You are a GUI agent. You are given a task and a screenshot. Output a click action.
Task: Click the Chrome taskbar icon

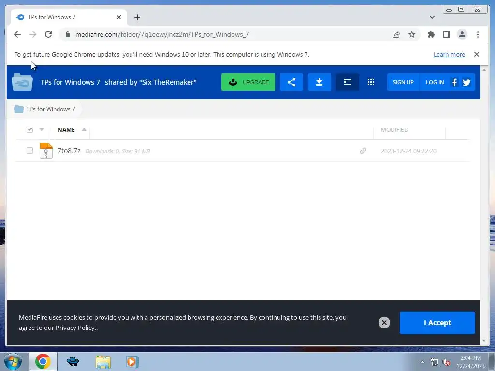coord(43,361)
